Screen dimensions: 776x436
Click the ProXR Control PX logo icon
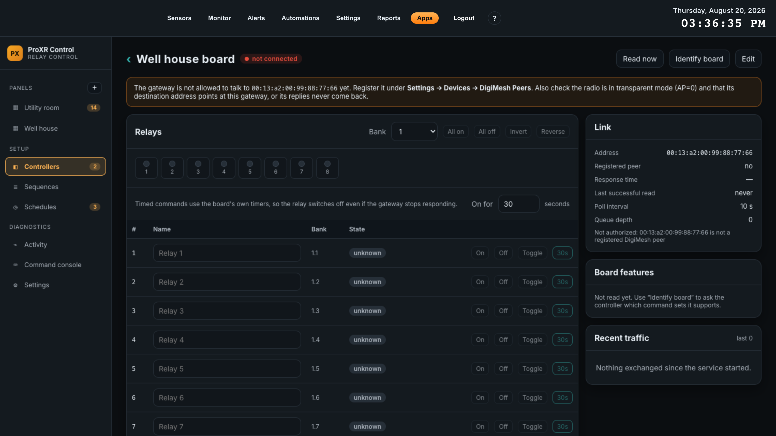(x=15, y=53)
